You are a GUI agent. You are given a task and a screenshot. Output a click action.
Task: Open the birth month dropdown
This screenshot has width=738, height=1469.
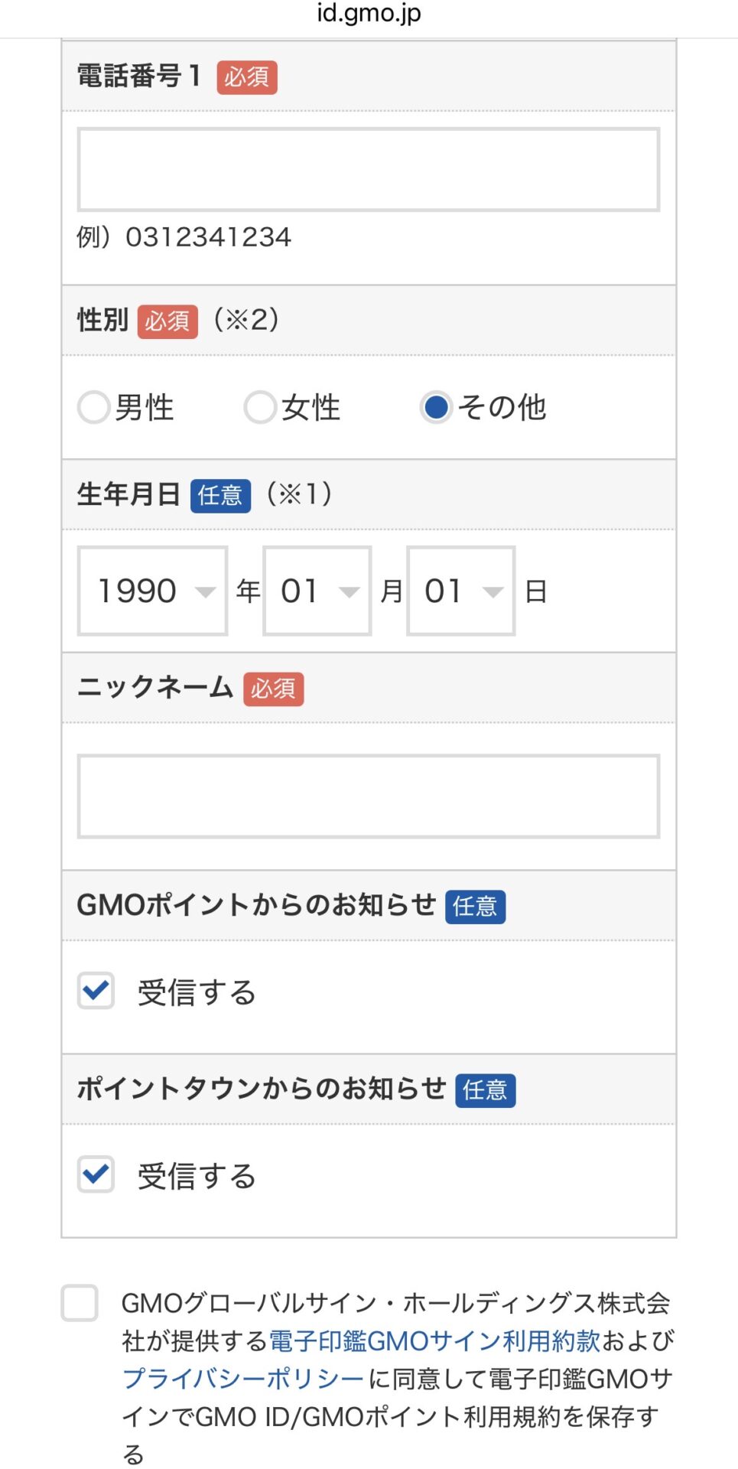317,591
